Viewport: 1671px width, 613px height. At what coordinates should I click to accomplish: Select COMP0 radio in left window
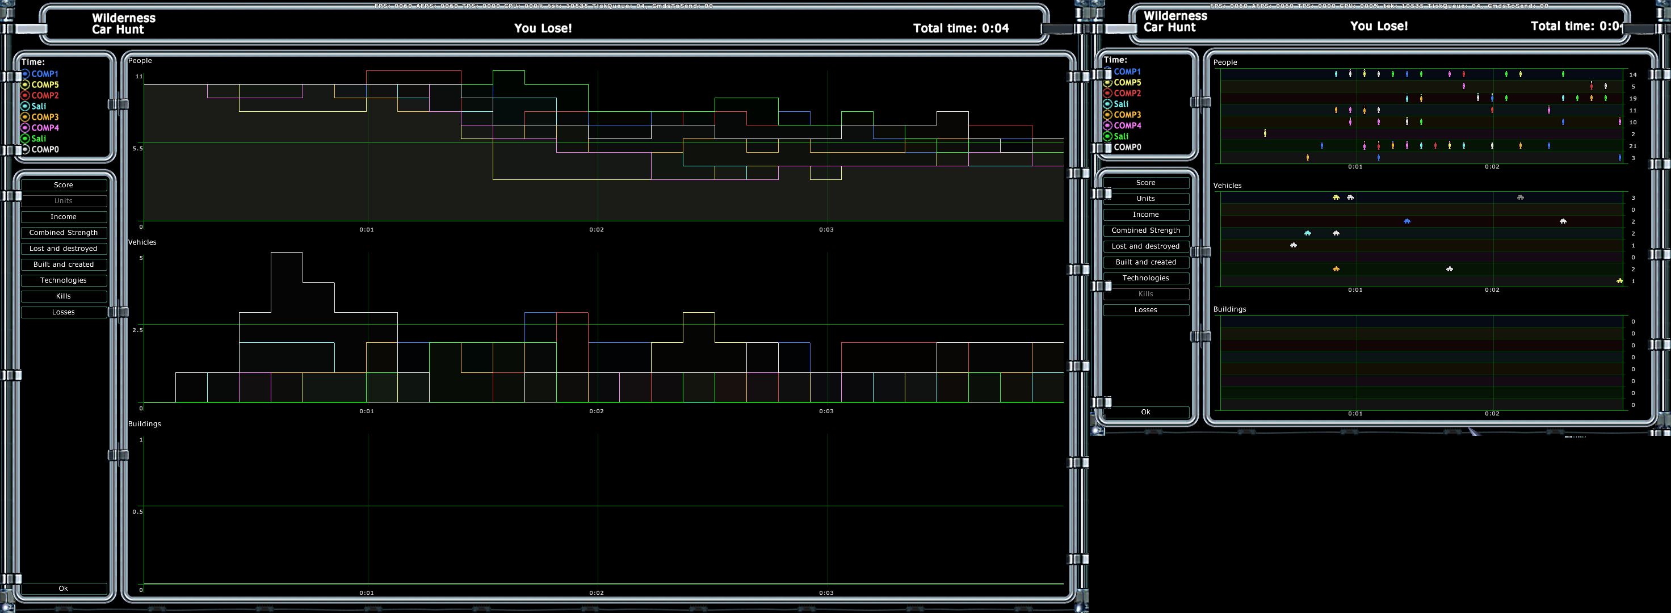pos(26,149)
